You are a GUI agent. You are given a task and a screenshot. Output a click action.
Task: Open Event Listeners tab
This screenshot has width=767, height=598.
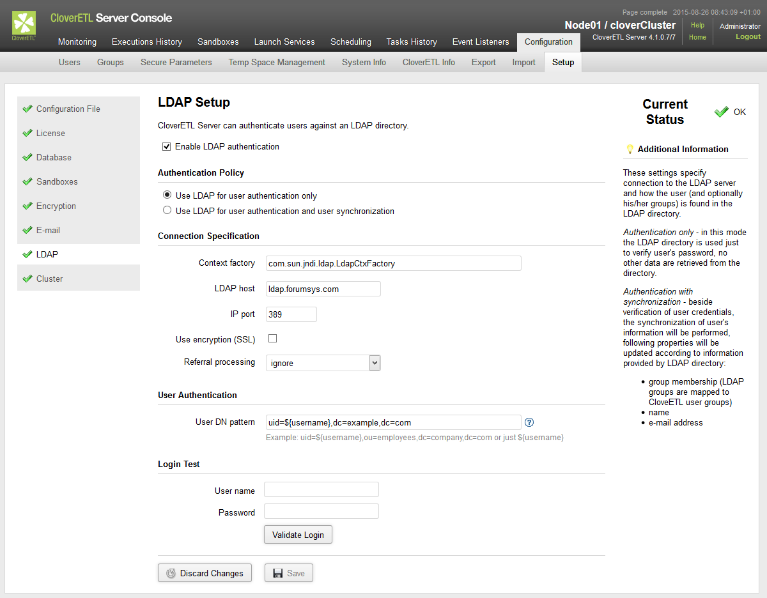(481, 42)
